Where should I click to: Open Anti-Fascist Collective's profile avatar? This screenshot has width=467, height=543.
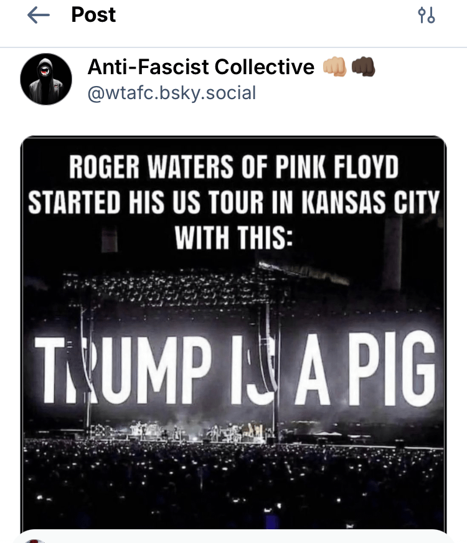(46, 79)
